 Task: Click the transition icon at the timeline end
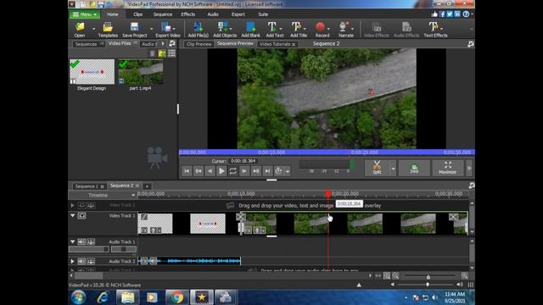[x=453, y=217]
